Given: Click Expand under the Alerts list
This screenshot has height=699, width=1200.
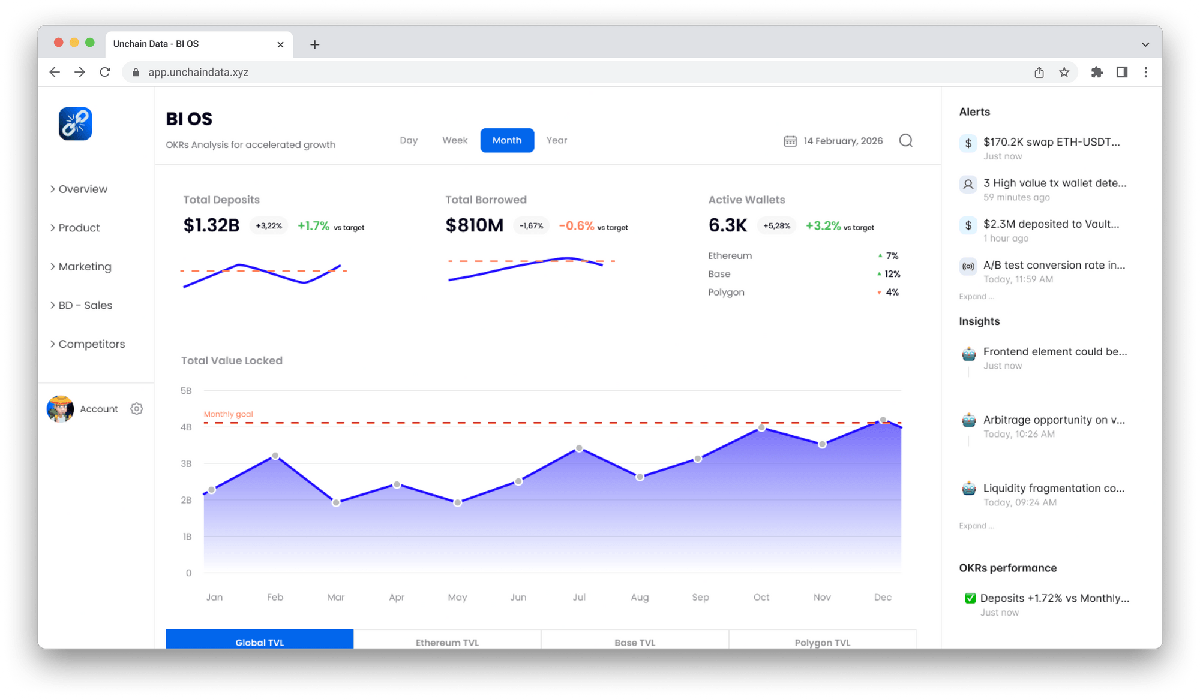Looking at the screenshot, I should coord(976,296).
